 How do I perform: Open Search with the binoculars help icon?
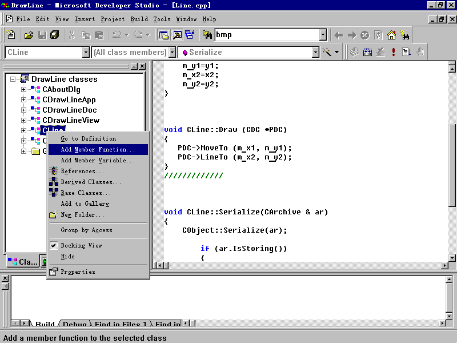pos(404,35)
